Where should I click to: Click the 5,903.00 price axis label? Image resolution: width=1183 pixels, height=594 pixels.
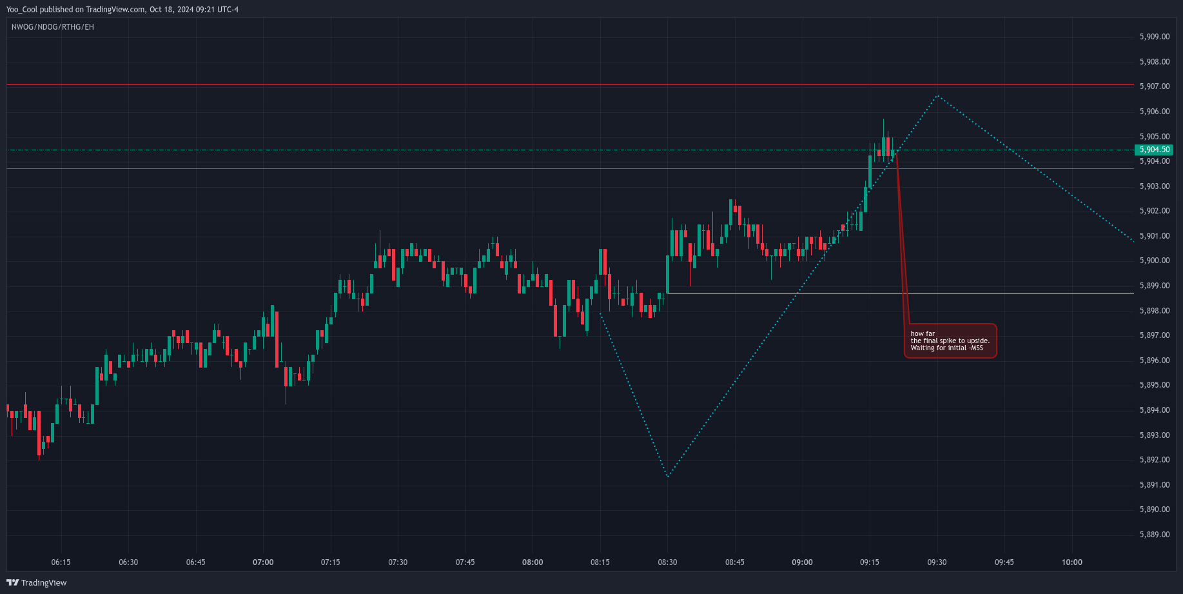tap(1155, 186)
